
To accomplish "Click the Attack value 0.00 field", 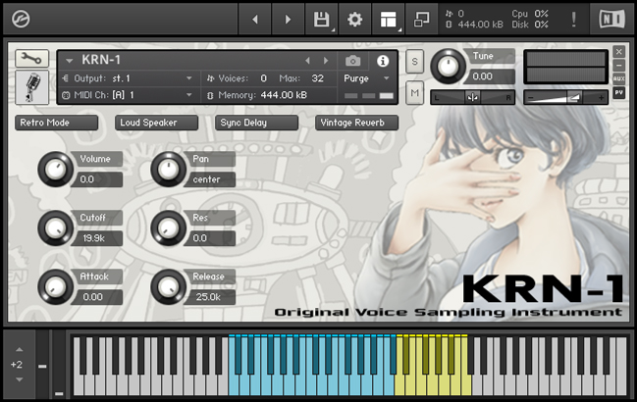I will click(97, 297).
